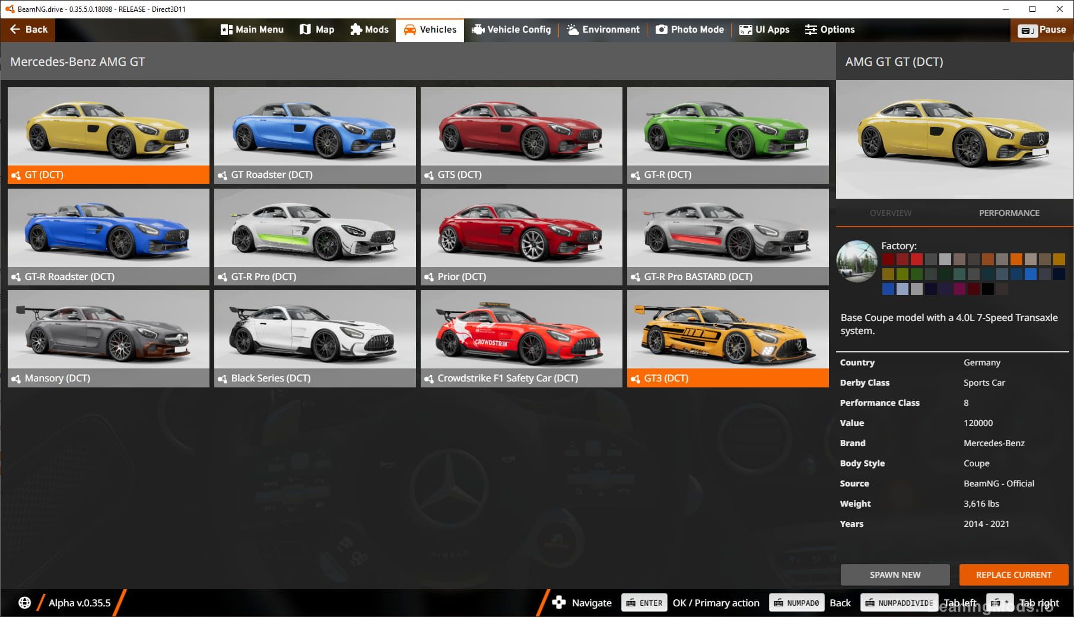
Task: Click the 'Alpha v.0.35.5' version label
Action: click(80, 603)
